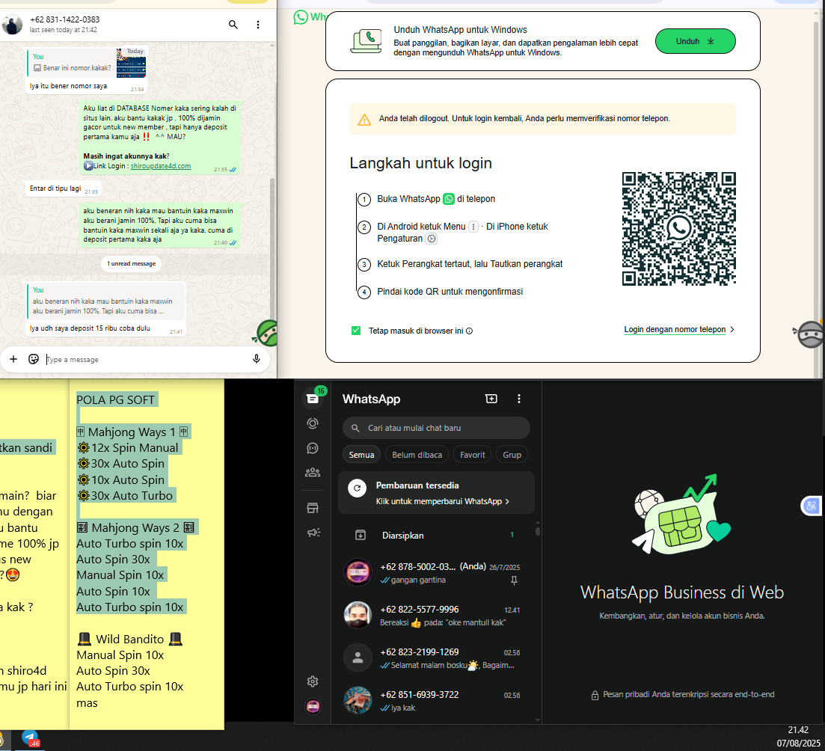Open the Diarsipkan archived chats row
The height and width of the screenshot is (751, 825).
[436, 536]
